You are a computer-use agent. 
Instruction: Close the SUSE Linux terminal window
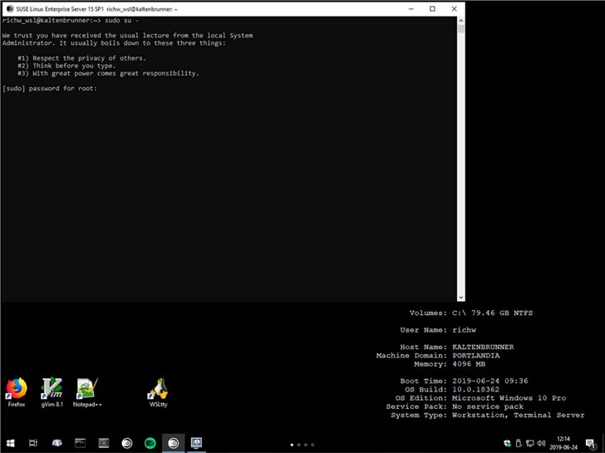click(x=454, y=9)
